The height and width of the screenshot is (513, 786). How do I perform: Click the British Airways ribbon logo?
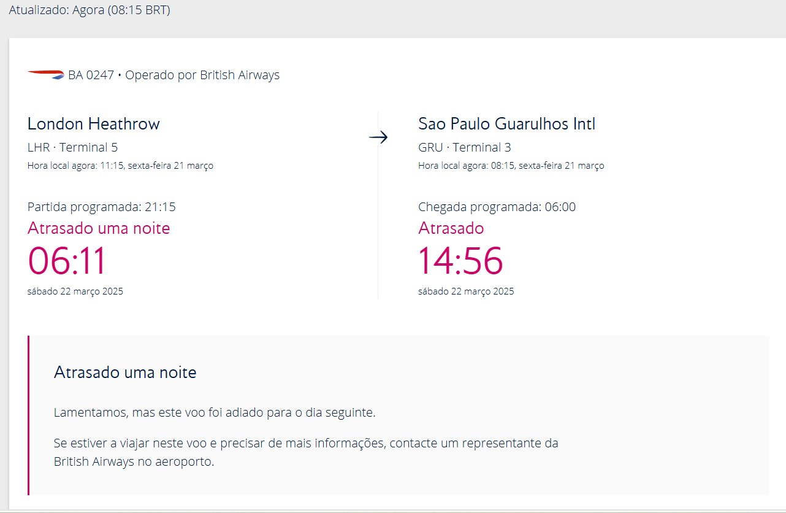[x=46, y=75]
